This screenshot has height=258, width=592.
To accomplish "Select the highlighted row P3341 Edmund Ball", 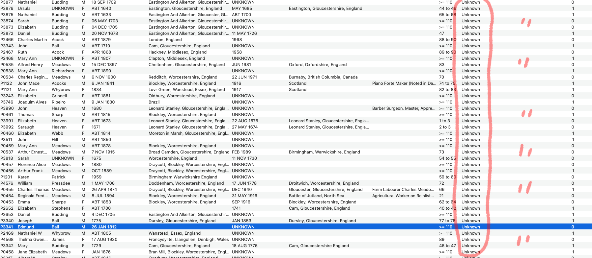I will (x=296, y=227).
